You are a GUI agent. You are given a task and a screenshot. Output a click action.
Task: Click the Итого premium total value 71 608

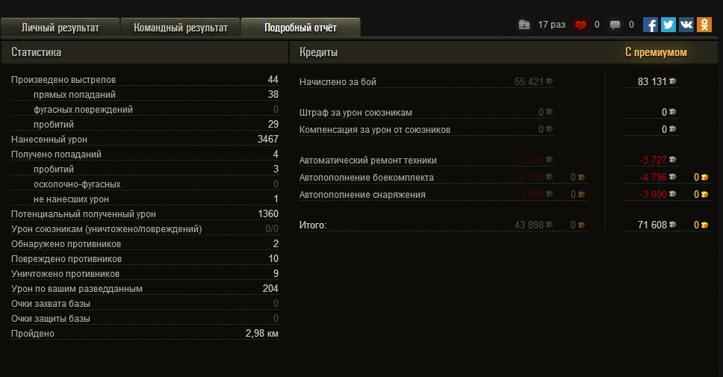[x=651, y=225]
